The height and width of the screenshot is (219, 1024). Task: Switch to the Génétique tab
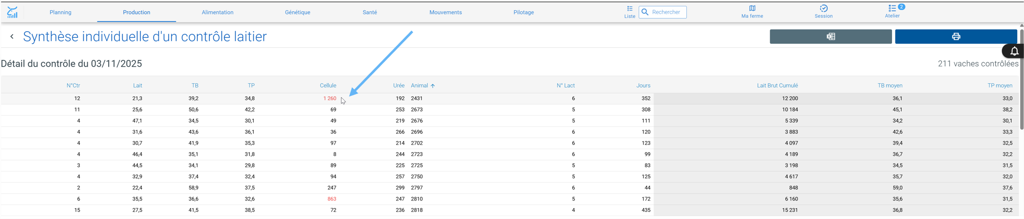[298, 12]
